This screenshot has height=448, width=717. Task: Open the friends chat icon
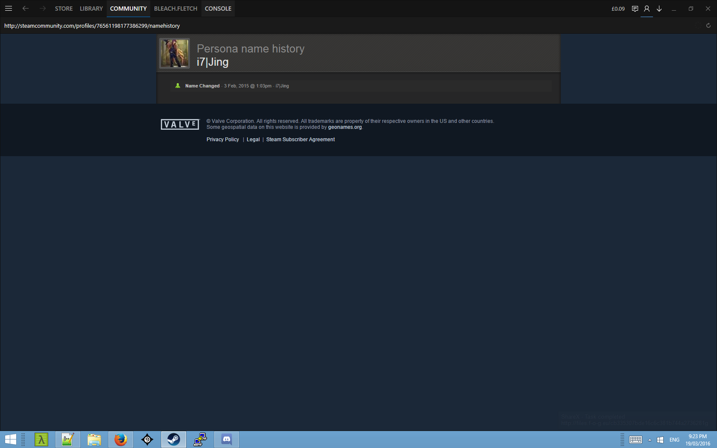(x=635, y=9)
